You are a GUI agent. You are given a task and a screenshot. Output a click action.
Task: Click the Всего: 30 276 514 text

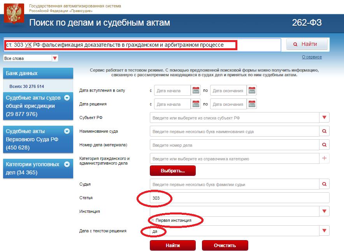(x=27, y=86)
